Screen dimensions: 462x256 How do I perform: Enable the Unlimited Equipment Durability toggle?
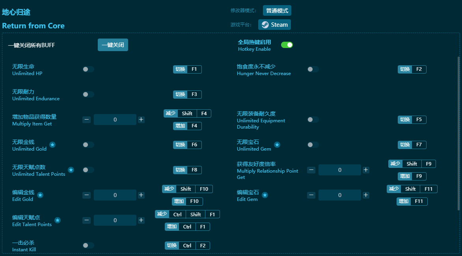(x=313, y=119)
